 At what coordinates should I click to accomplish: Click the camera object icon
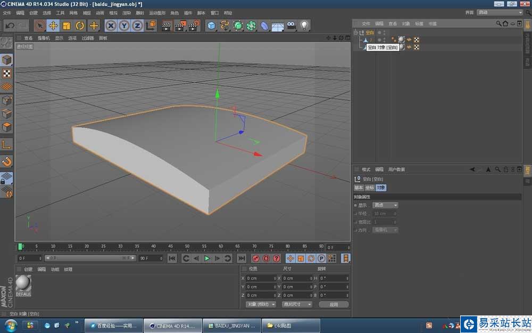291,25
